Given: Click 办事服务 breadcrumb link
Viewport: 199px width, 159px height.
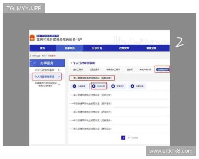Looking at the screenshot, I should pos(52,56).
